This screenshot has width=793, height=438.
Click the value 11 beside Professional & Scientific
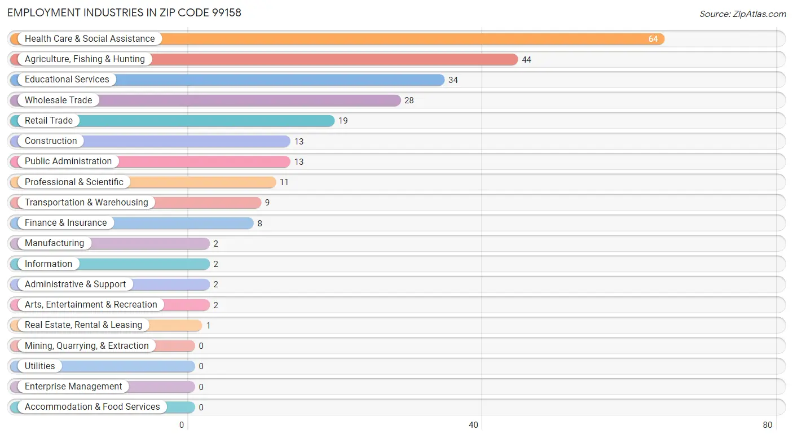click(x=284, y=183)
